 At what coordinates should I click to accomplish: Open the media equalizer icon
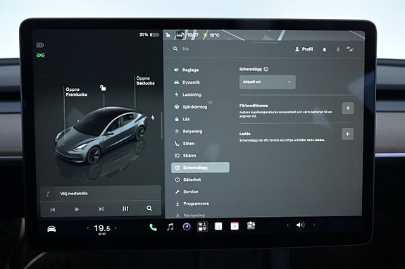click(125, 208)
